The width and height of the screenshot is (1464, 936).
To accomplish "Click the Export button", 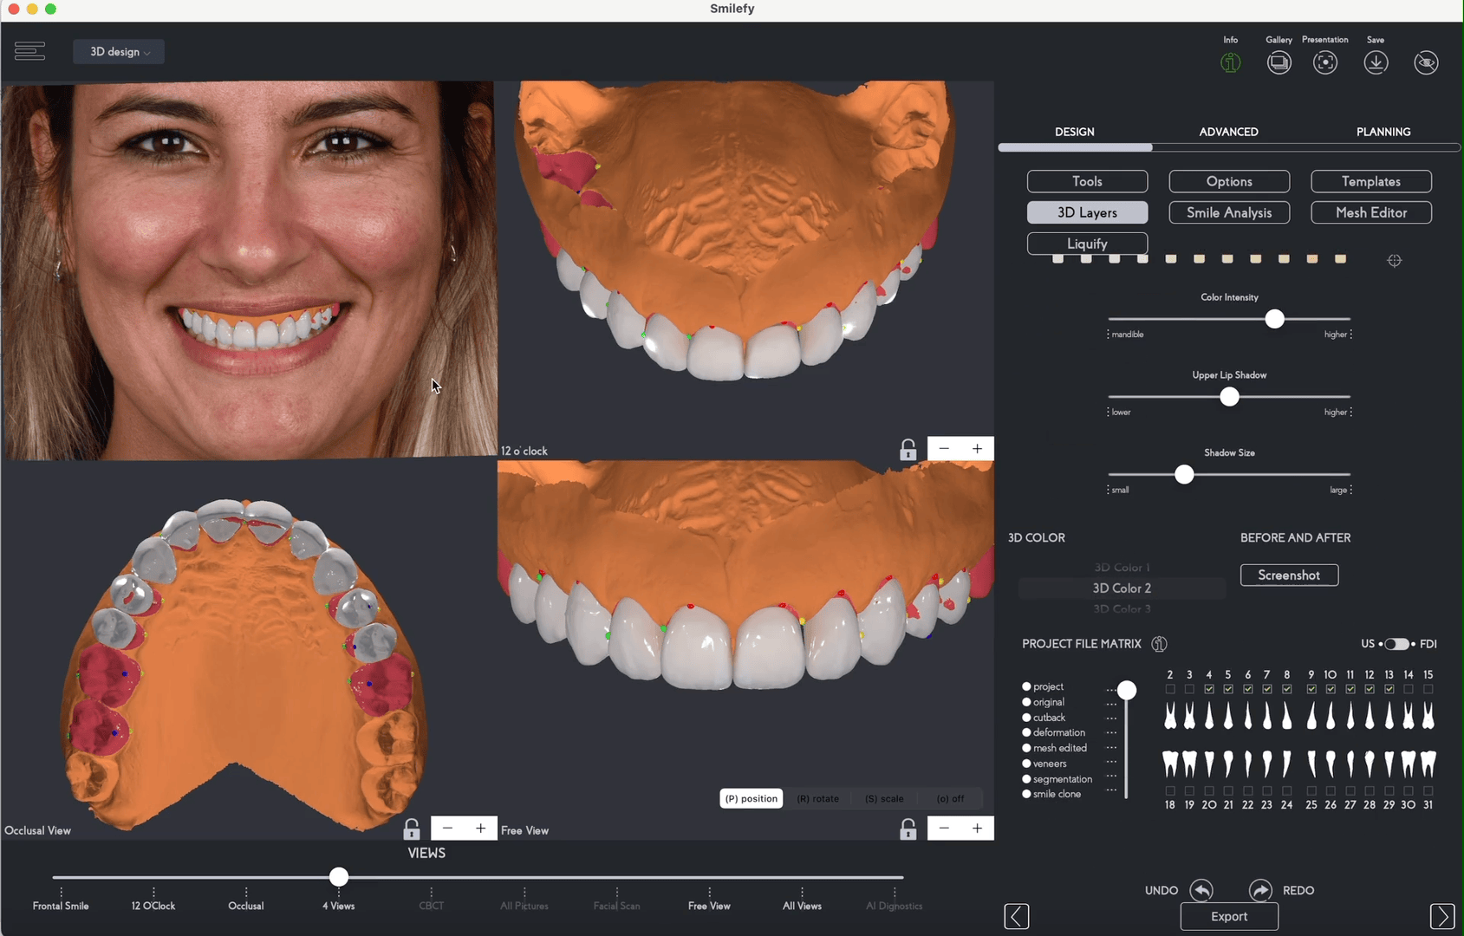I will coord(1229,916).
